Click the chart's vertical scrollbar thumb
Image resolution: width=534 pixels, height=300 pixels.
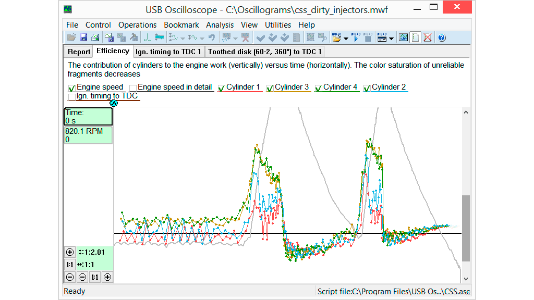466,228
